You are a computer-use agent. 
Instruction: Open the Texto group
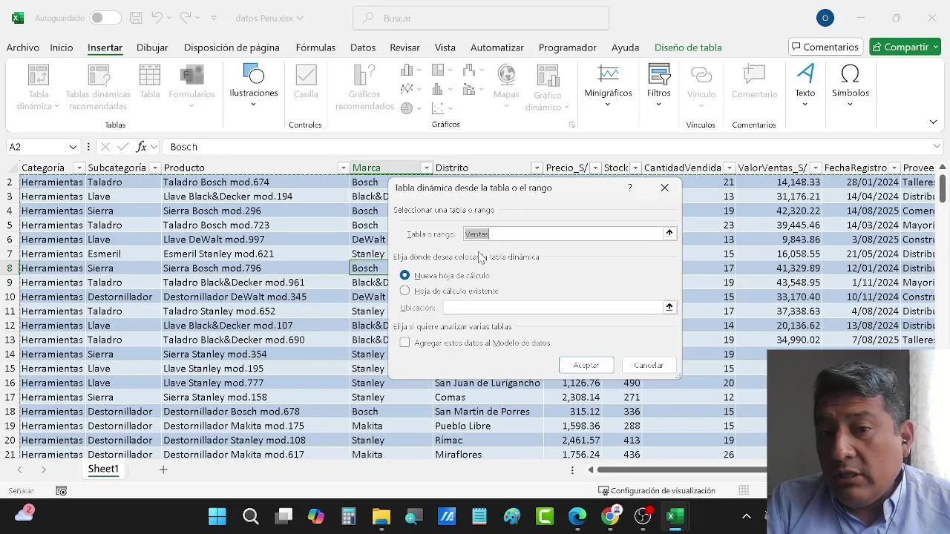click(805, 85)
